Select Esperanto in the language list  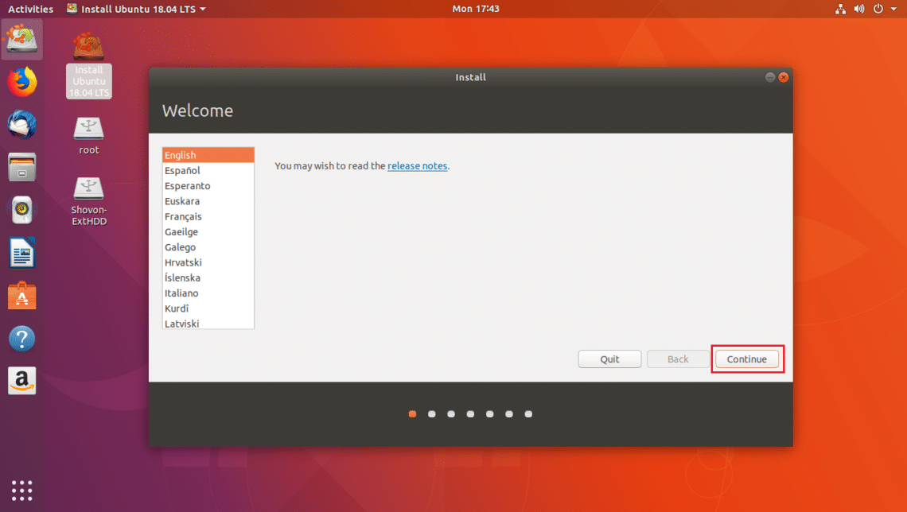click(208, 185)
